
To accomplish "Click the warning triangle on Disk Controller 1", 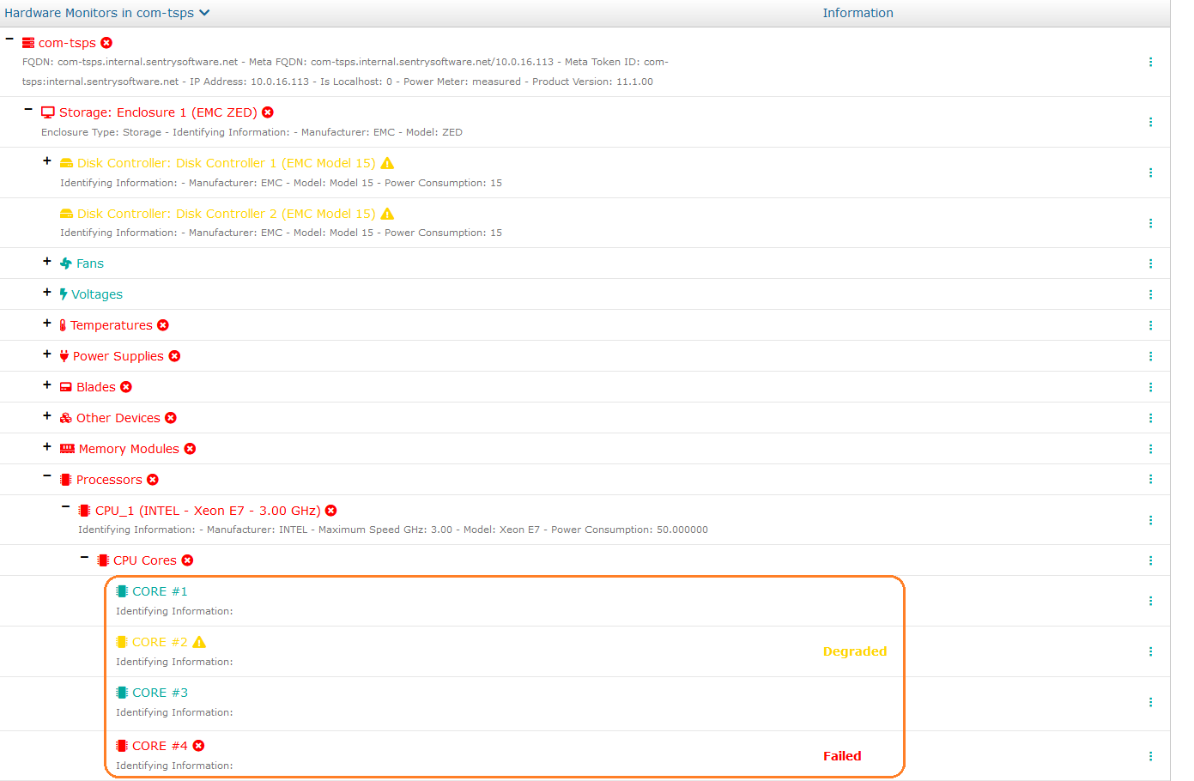I will pyautogui.click(x=387, y=163).
